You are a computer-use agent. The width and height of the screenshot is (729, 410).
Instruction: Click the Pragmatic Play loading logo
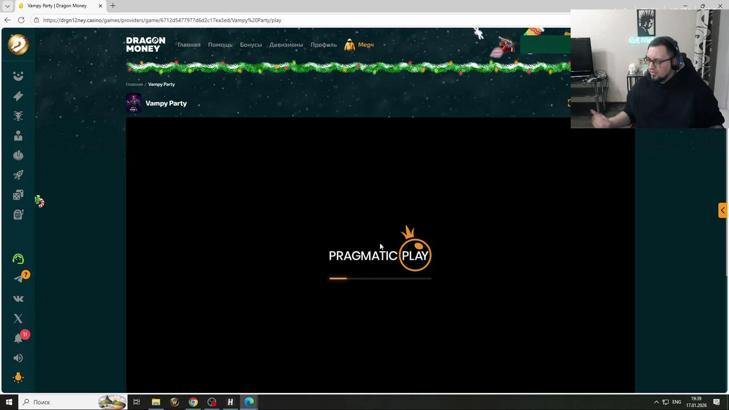pyautogui.click(x=380, y=249)
